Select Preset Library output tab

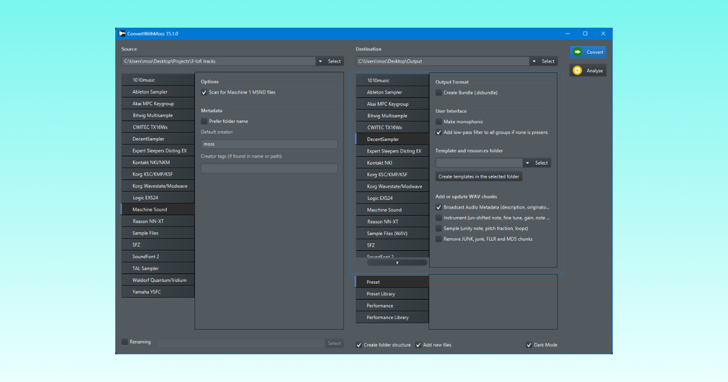[392, 294]
